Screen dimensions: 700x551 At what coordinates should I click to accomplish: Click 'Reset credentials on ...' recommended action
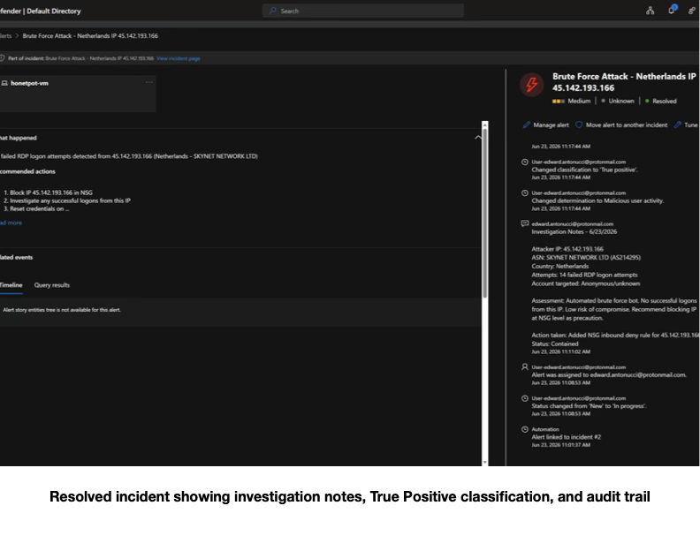point(39,208)
